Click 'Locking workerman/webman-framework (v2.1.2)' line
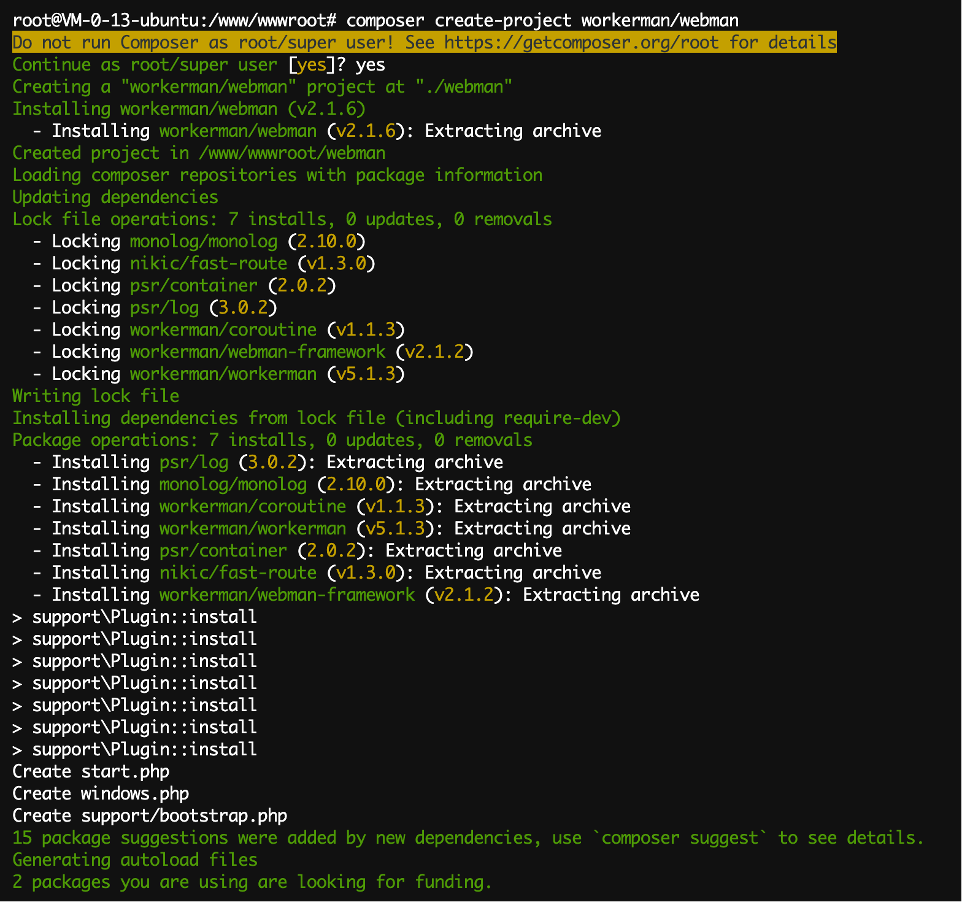The image size is (962, 902). [253, 352]
